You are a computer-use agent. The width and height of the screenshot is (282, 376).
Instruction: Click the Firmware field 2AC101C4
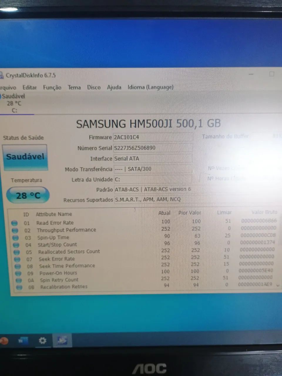click(153, 137)
